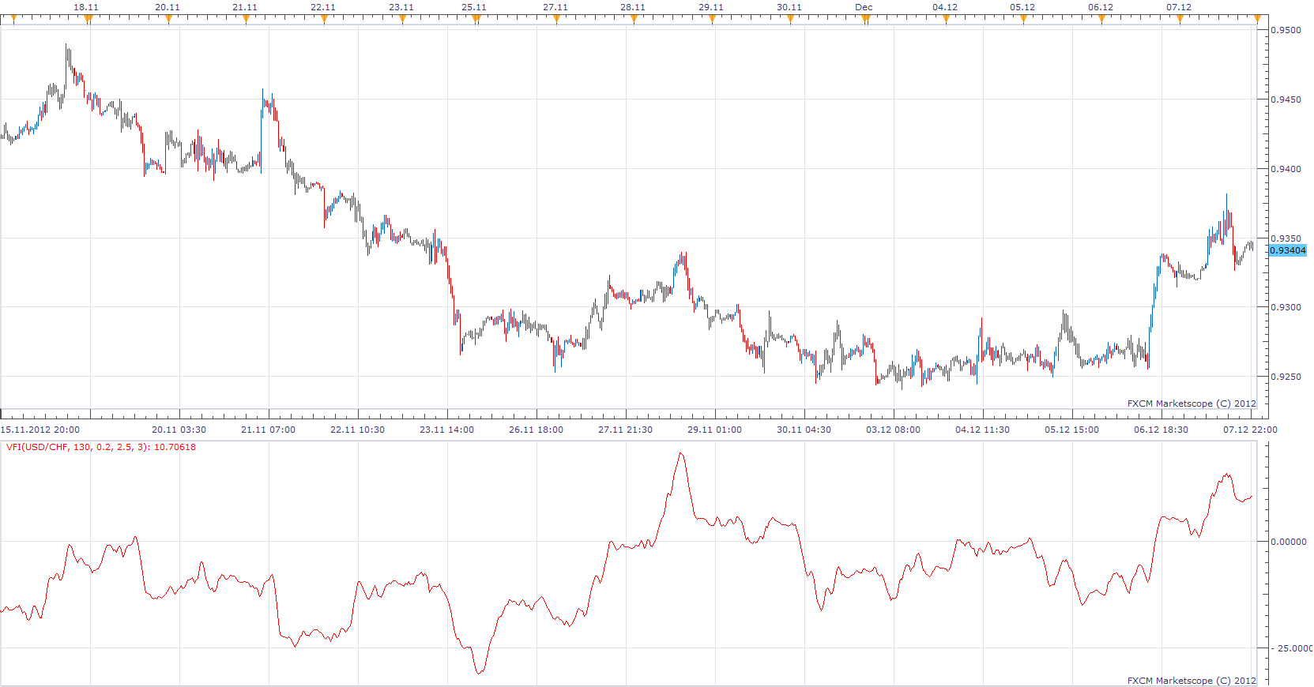Click the 30.11 04:30 time label
This screenshot has width=1314, height=687.
[804, 430]
